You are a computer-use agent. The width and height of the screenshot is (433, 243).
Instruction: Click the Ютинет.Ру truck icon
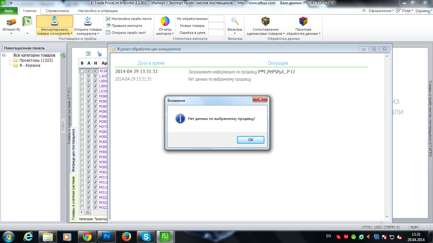(11, 22)
